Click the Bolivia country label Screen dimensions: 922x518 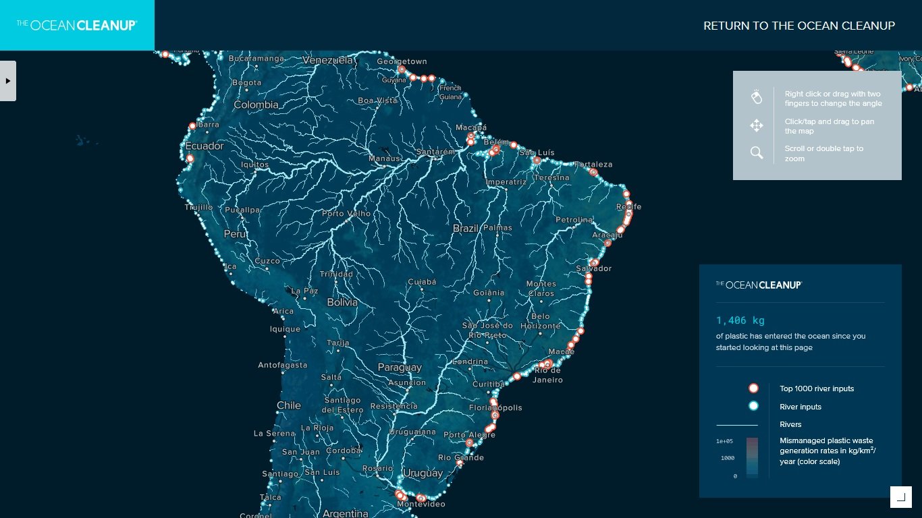(342, 302)
